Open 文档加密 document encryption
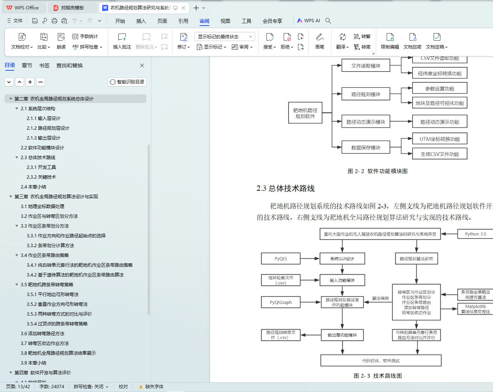 [x=413, y=41]
